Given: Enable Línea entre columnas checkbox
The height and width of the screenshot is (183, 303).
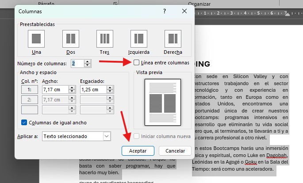Looking at the screenshot, I should (136, 63).
